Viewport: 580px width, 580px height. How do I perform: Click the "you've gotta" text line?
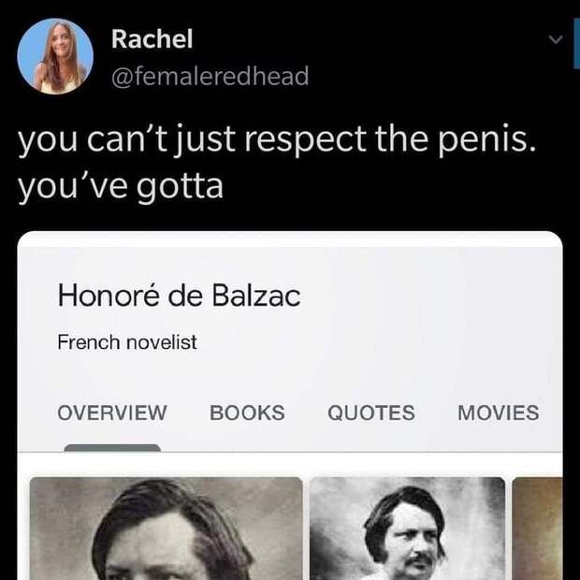pos(122,186)
